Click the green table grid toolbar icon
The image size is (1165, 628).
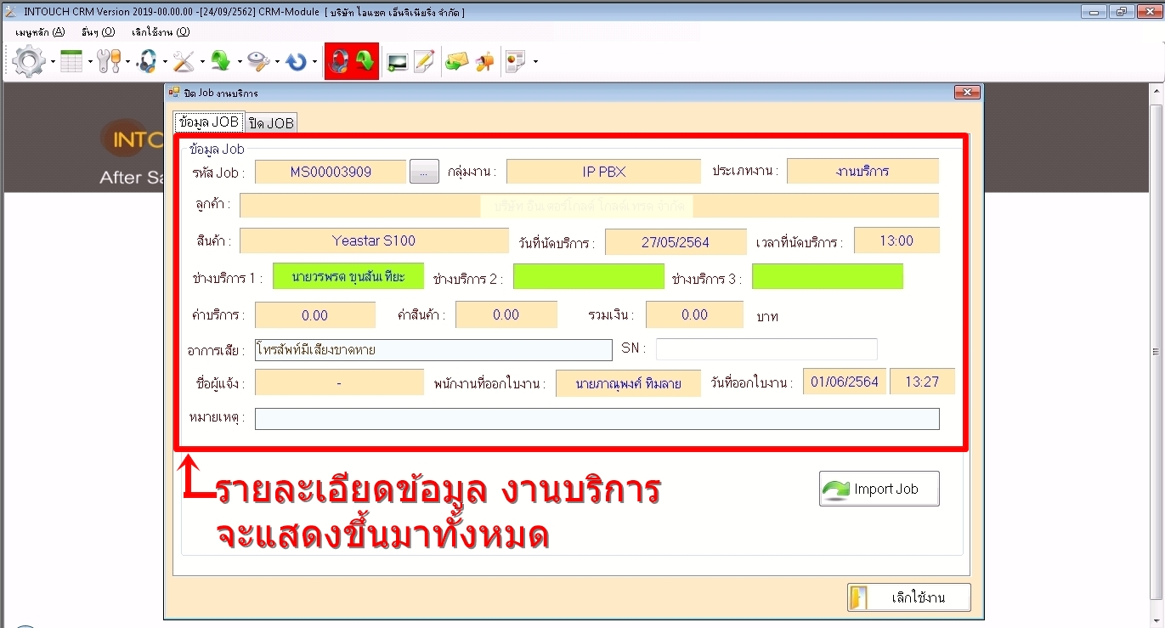tap(71, 62)
